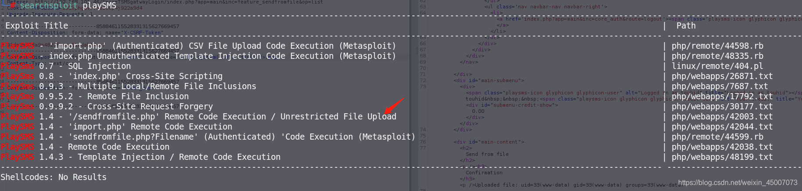Select the 0.9.5.2 Remote File Inclusion entry

[95, 96]
